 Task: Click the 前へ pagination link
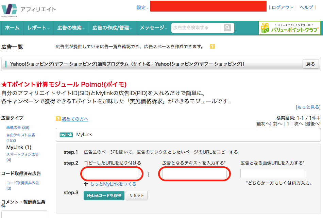pyautogui.click(x=277, y=124)
